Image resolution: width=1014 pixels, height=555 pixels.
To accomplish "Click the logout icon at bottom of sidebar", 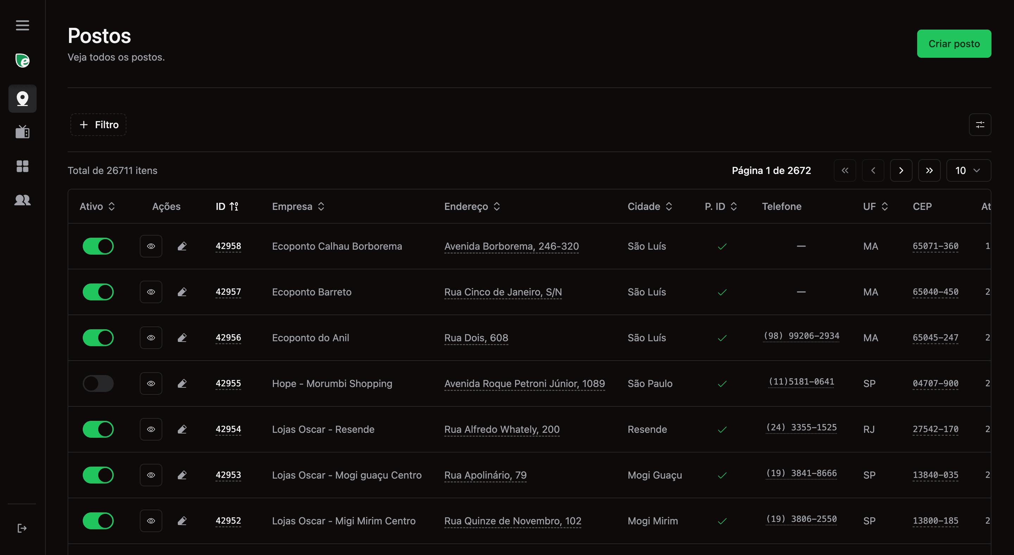I will [x=22, y=528].
